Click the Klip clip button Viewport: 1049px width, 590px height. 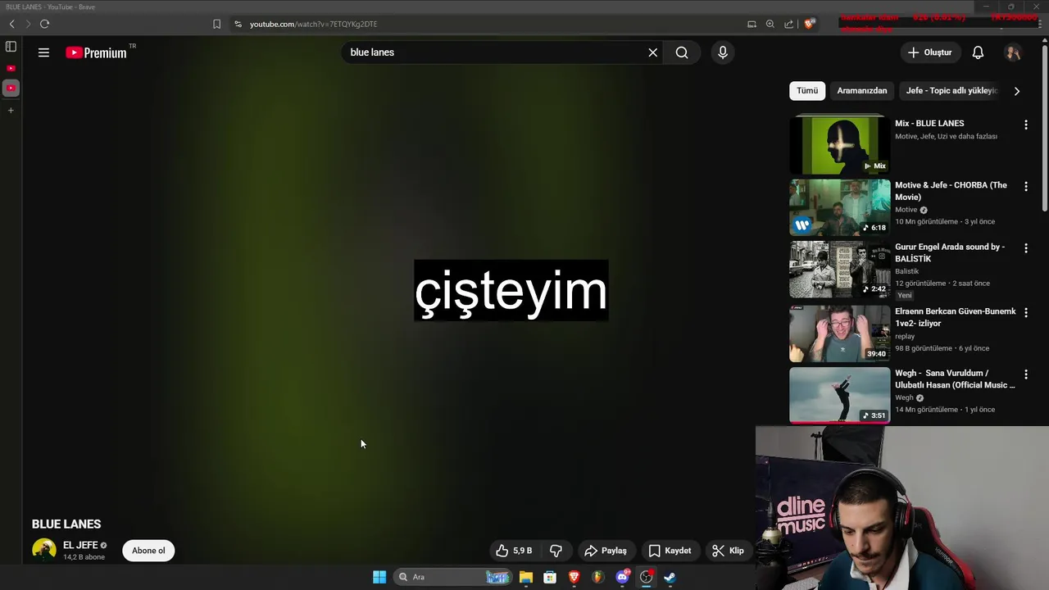click(x=728, y=551)
